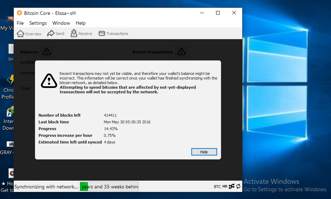Minimize the Bitcoin Core window
The image size is (331, 199).
[202, 13]
